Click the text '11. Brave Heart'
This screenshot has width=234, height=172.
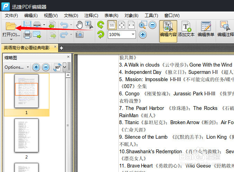[136, 166]
